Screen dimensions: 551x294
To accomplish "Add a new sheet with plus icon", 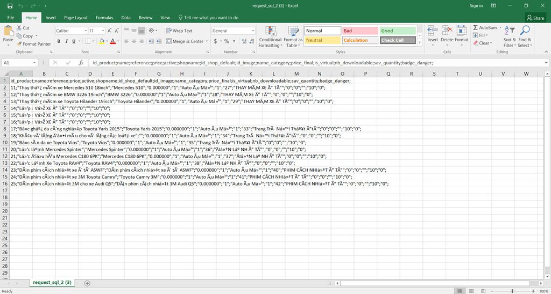I will [88, 283].
